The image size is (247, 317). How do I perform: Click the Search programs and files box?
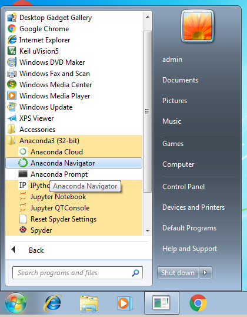click(78, 273)
